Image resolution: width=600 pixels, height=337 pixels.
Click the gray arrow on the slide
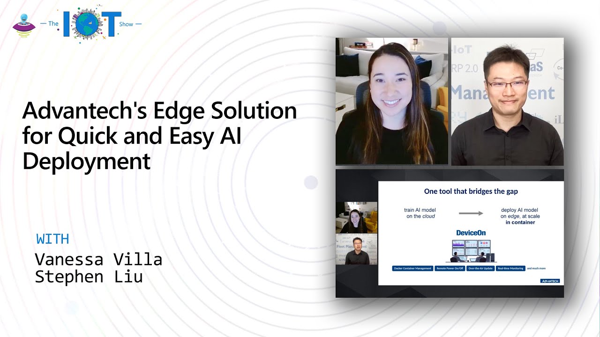[x=471, y=213]
